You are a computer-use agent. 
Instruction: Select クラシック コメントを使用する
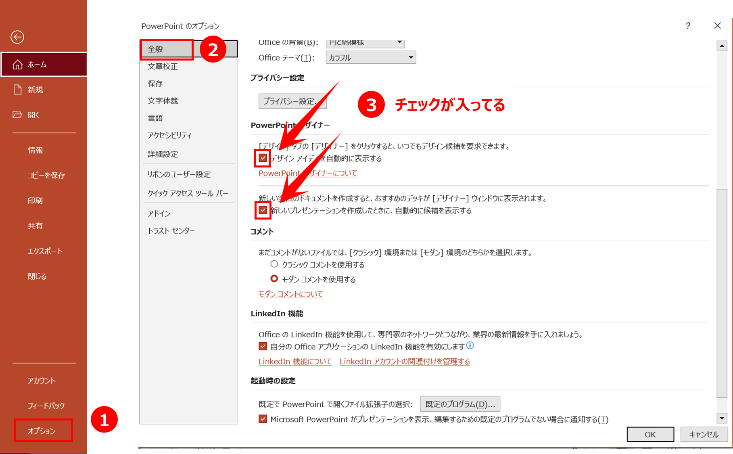coord(274,264)
